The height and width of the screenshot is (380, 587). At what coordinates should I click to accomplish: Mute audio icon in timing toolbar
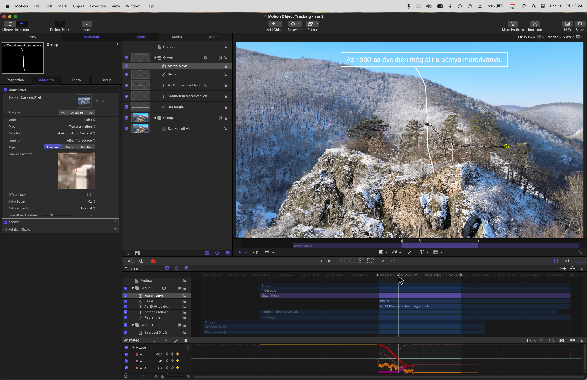pyautogui.click(x=130, y=261)
